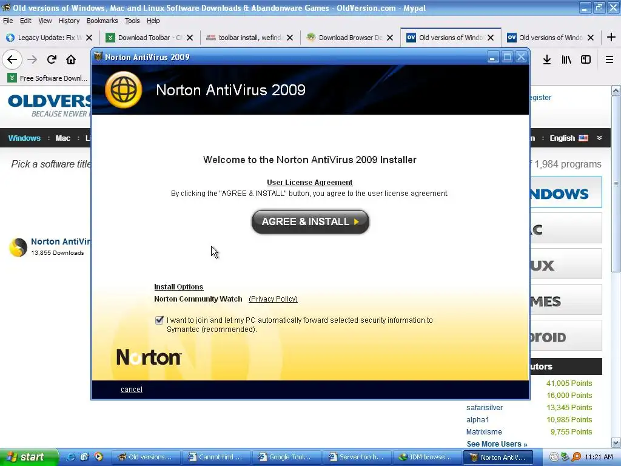Minimize the Norton installer window
Viewport: 621px width, 466px height.
pyautogui.click(x=492, y=57)
